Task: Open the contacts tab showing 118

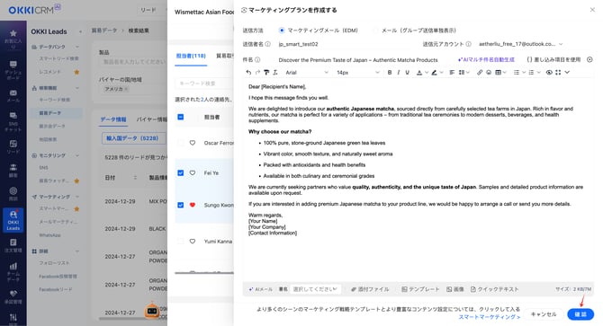Action: 191,56
